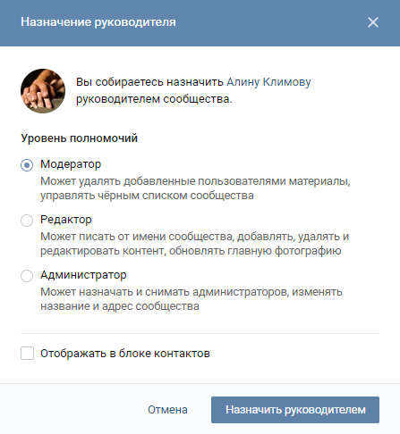Confirm with the Назначить руководителем button

point(295,410)
